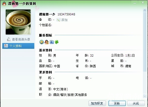Click the QQ penguin show service icon
The width and height of the screenshot is (148, 107).
coord(47,42)
